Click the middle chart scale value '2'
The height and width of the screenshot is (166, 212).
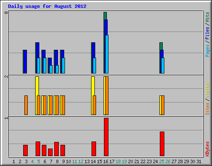6,76
